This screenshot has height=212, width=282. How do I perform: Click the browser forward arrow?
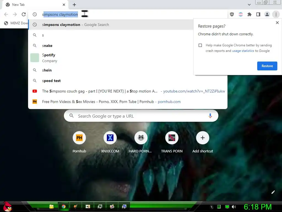[15, 14]
